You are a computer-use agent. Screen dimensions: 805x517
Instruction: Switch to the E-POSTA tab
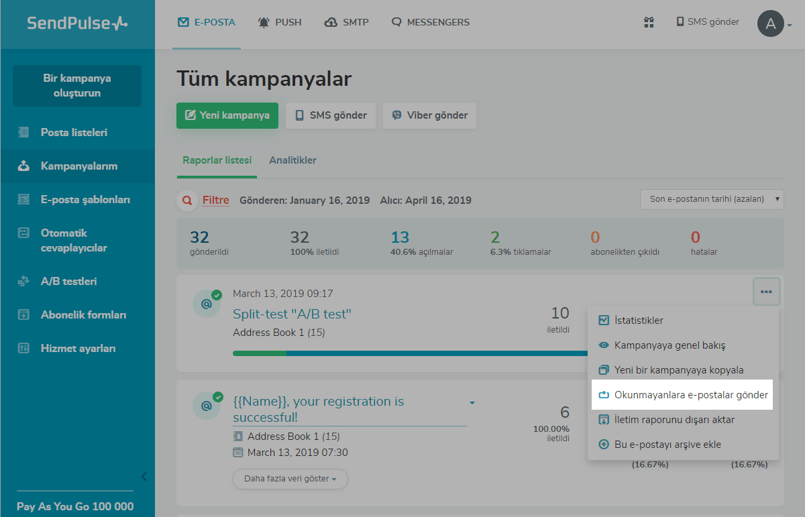[x=207, y=23]
